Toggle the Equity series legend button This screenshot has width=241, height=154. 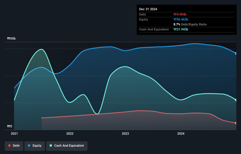click(x=35, y=146)
